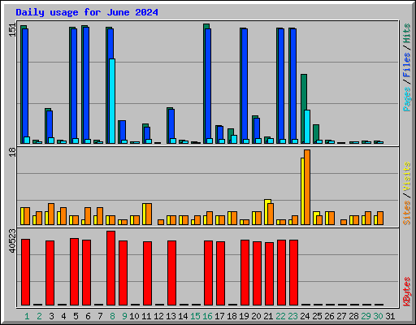Click the green Hits bar for day 24
Image resolution: width=416 pixels, height=325 pixels.
tap(304, 108)
